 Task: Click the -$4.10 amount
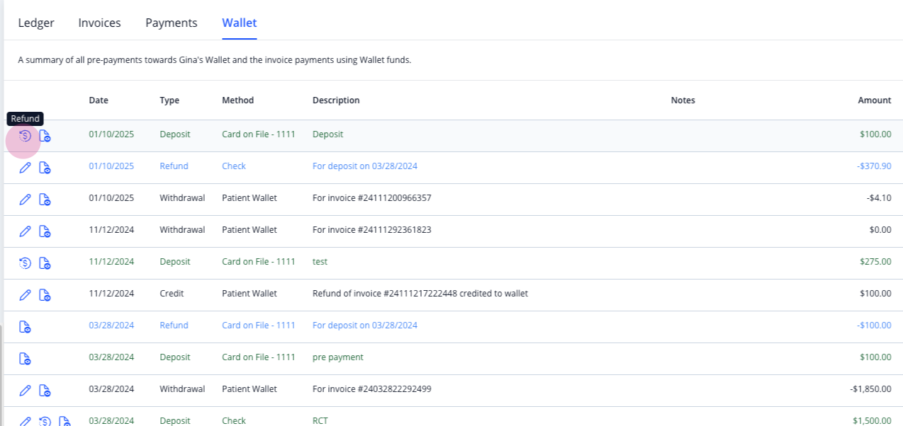tap(879, 198)
